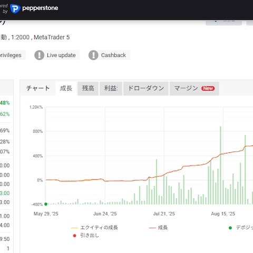Click the Pepperstone shield logo icon
The image size is (253, 253).
15,8
